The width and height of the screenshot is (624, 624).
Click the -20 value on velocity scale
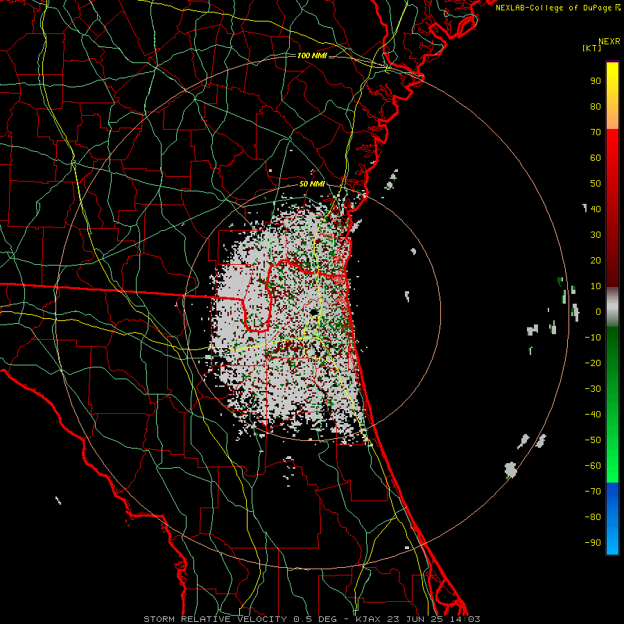pos(593,363)
